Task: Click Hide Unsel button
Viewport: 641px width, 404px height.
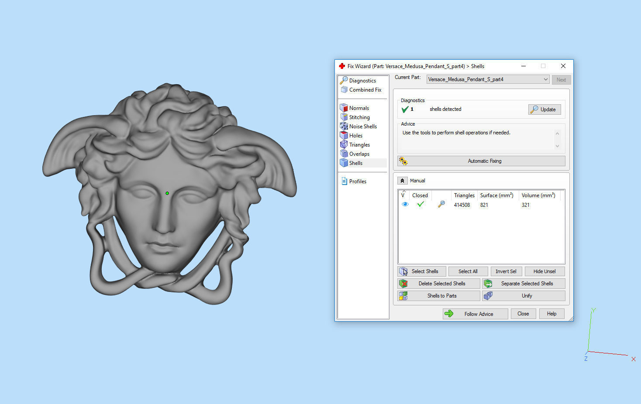Action: tap(545, 271)
